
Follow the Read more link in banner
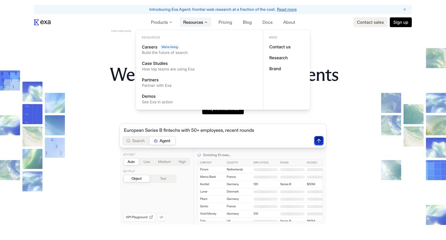click(287, 9)
